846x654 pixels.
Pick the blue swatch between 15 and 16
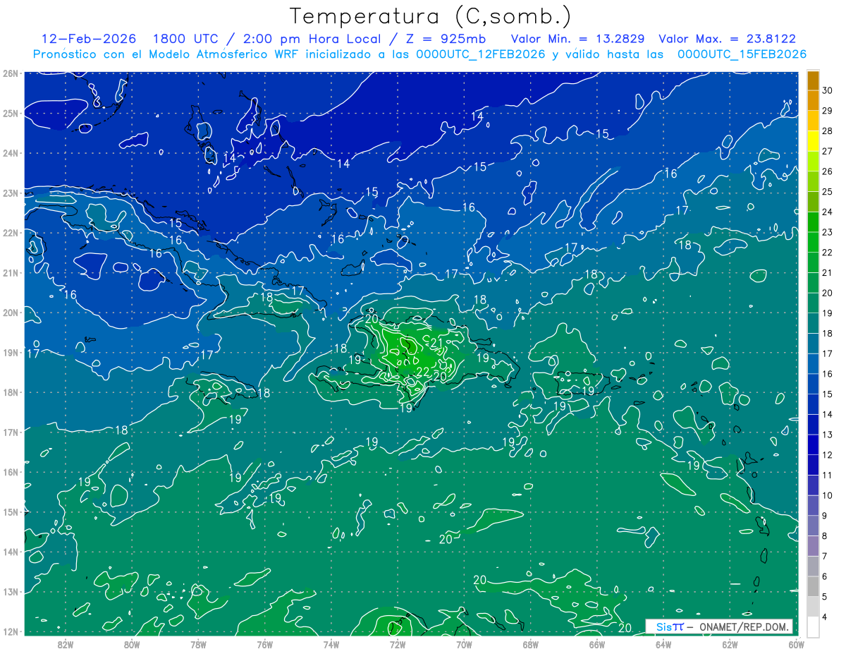point(813,384)
